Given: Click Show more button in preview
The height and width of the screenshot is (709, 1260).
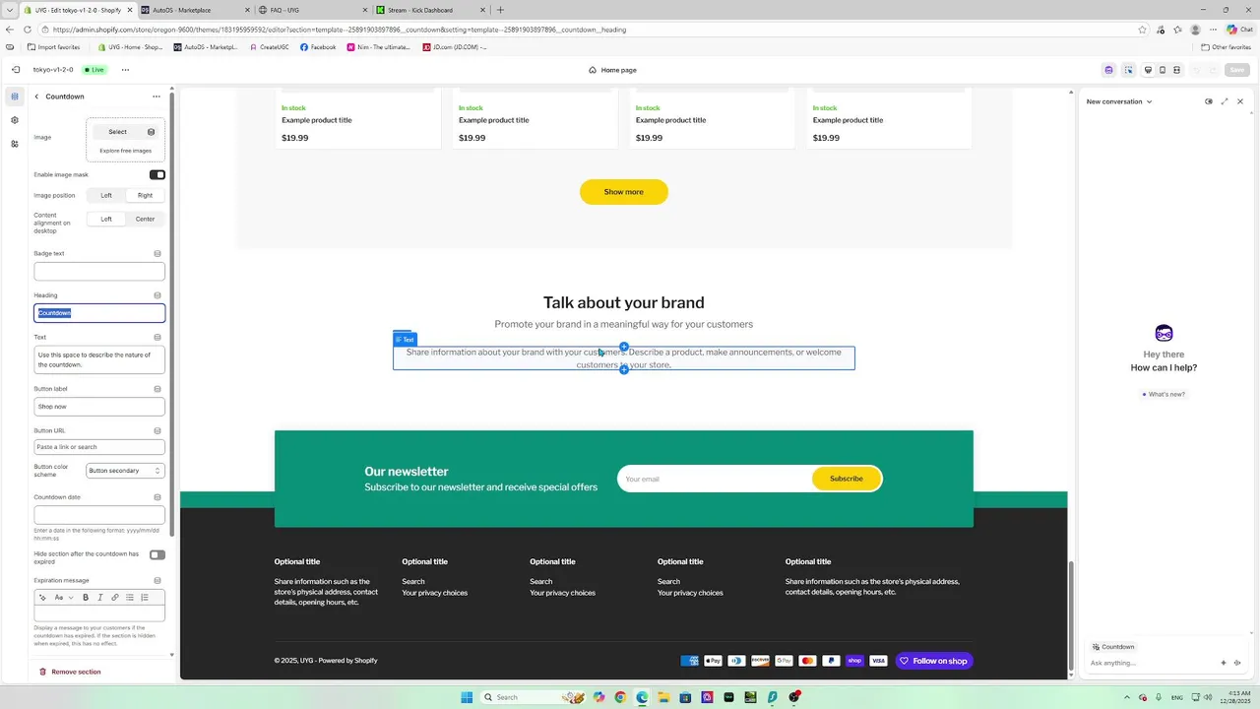Looking at the screenshot, I should (x=624, y=192).
